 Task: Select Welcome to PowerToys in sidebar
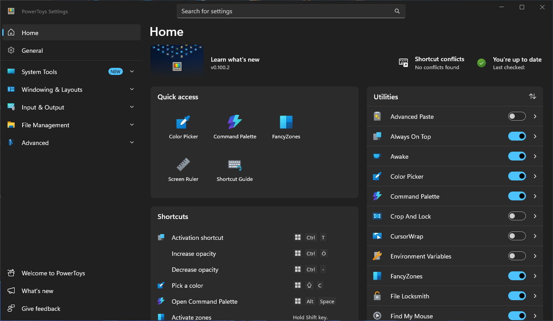coord(71,273)
